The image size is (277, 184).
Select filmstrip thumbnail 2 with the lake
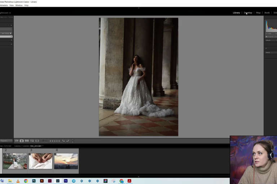[x=15, y=161]
